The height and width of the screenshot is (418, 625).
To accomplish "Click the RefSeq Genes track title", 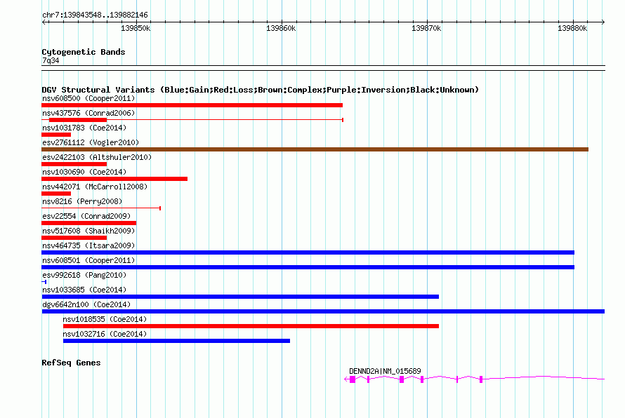I will pos(71,363).
